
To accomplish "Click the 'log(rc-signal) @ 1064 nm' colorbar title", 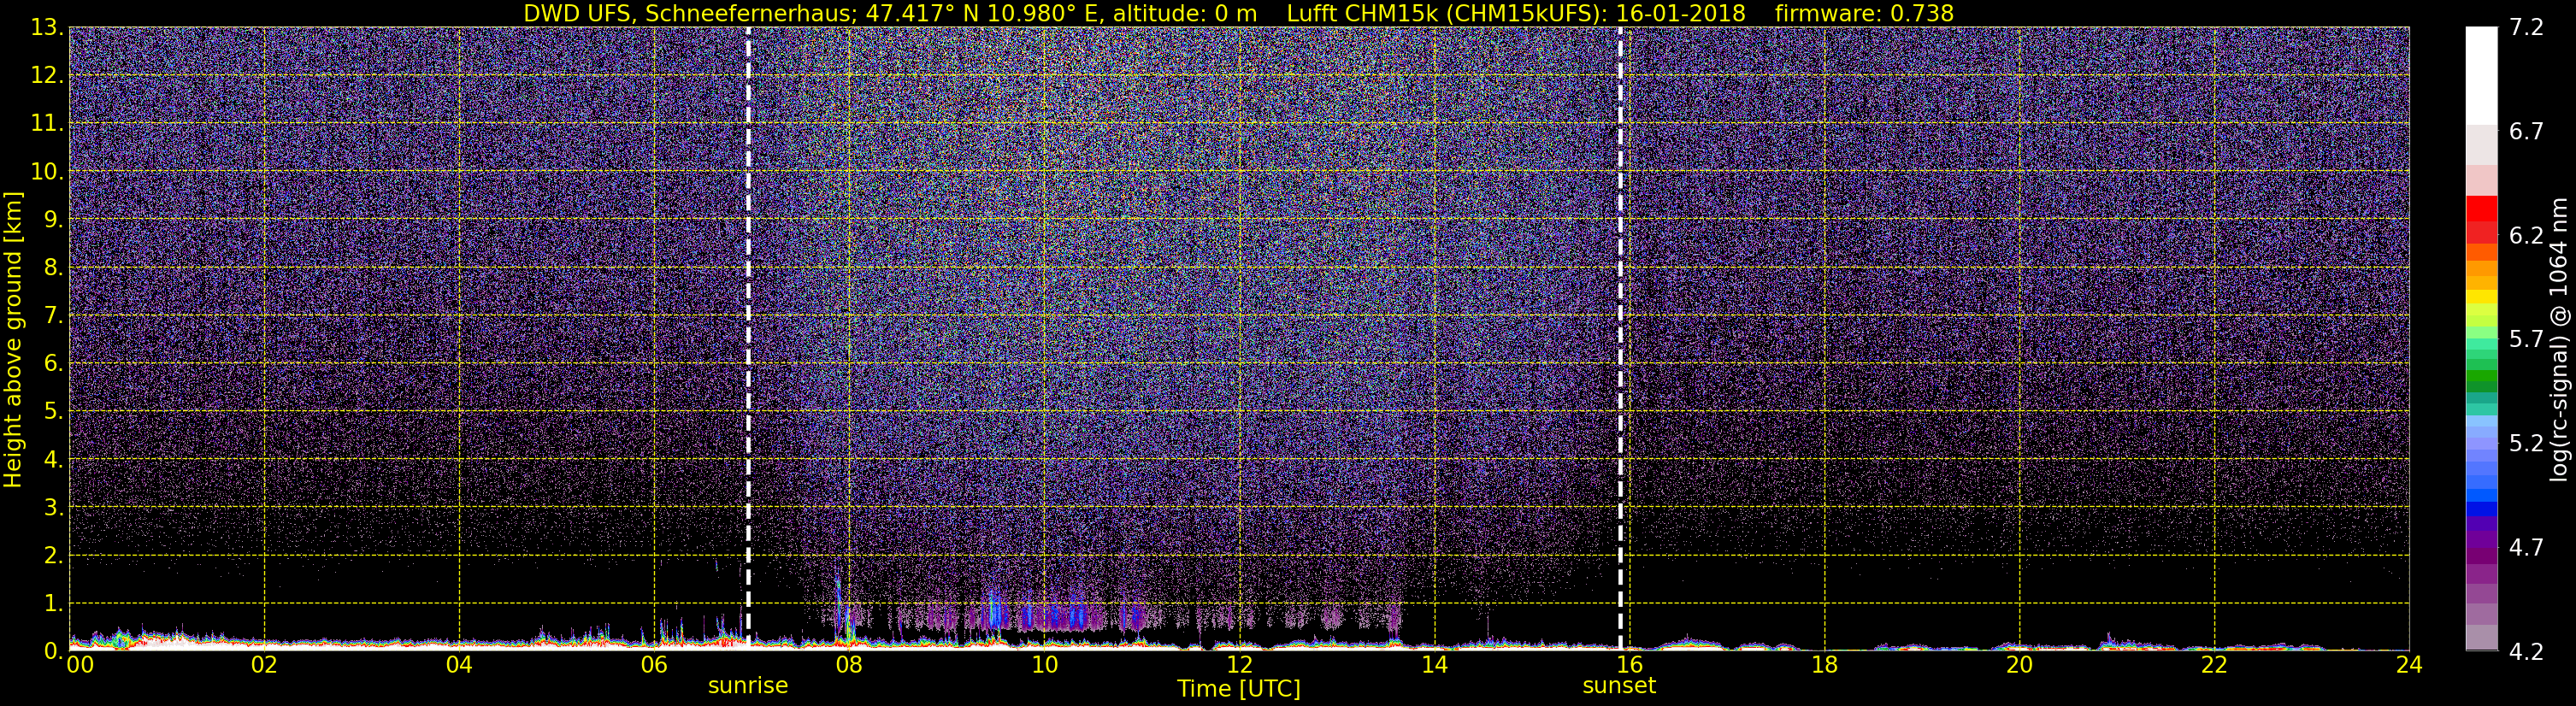I will click(x=2560, y=339).
